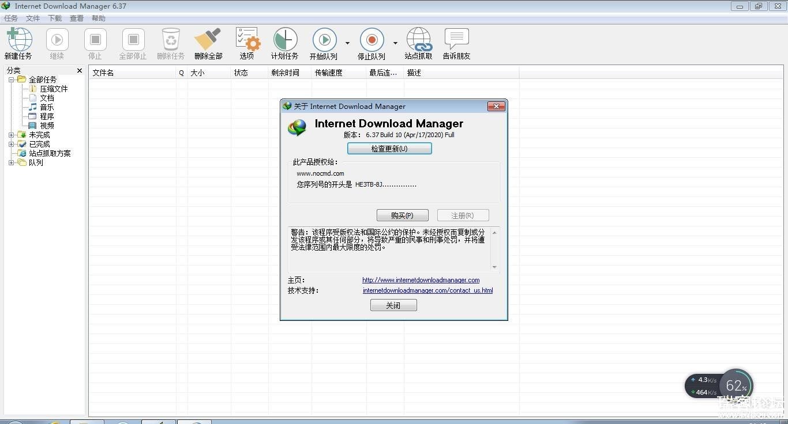
Task: Sort by 传输速度 column header
Action: coord(339,73)
